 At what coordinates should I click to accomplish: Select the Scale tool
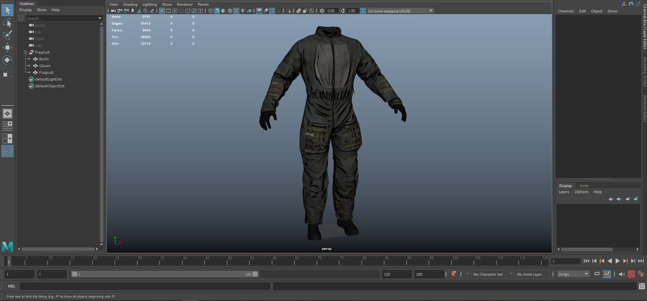[7, 72]
